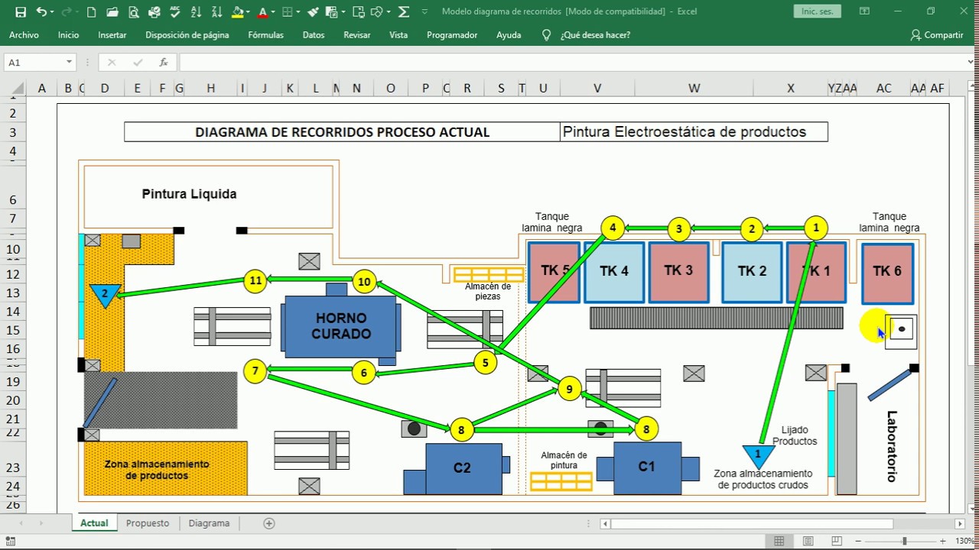Image resolution: width=979 pixels, height=550 pixels.
Task: Expand the shapes dropdown arrow
Action: pyautogui.click(x=388, y=11)
